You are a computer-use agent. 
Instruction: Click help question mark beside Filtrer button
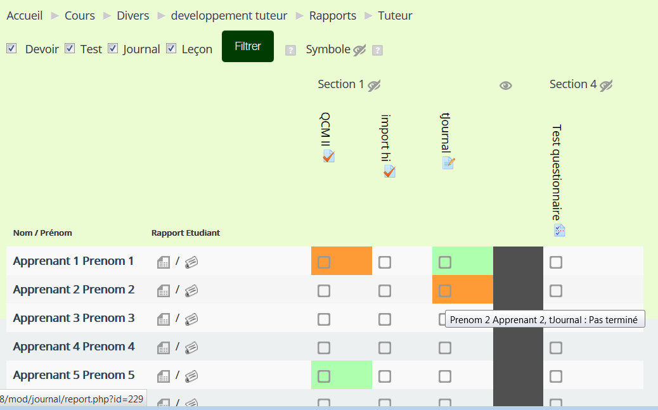(x=290, y=50)
